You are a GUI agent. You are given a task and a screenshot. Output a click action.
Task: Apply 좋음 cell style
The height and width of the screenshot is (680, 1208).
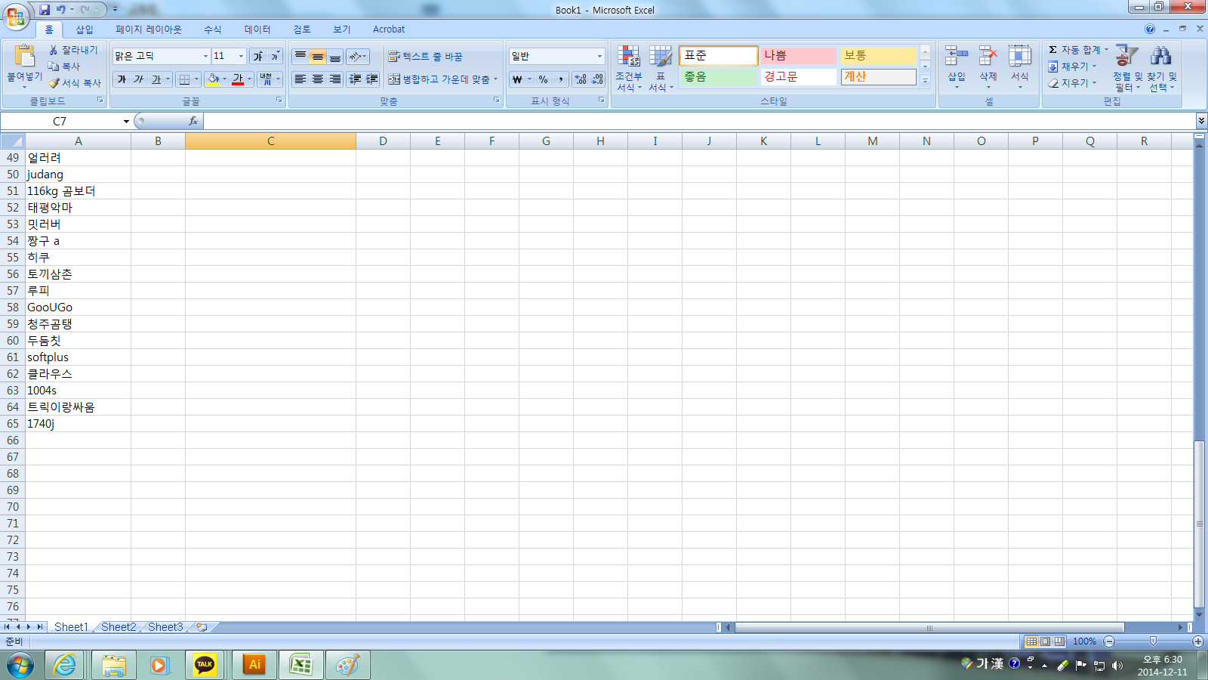pos(718,77)
